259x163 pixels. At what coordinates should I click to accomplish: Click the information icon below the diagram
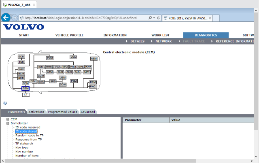pyautogui.click(x=5, y=103)
